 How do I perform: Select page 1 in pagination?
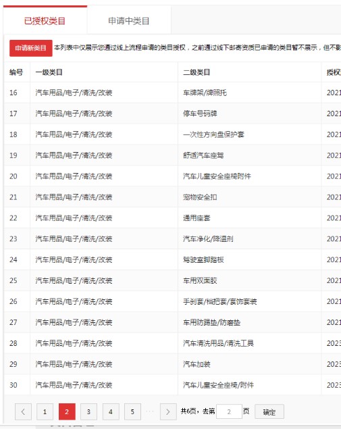45,411
